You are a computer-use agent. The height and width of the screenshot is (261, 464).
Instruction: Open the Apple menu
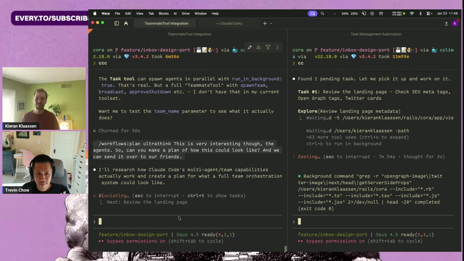pos(95,13)
